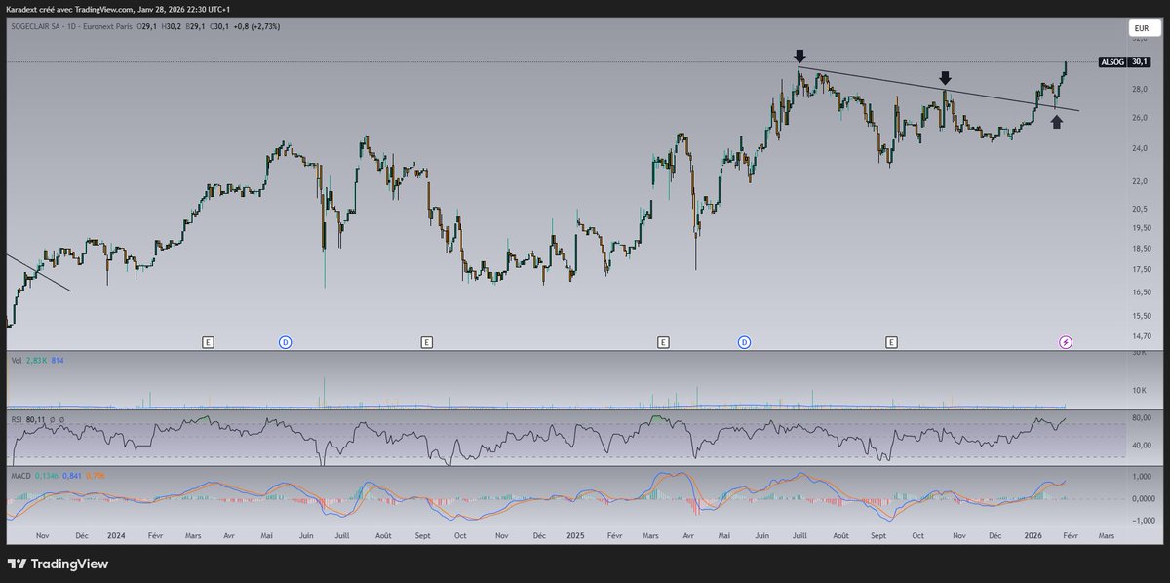Click the 20,5 price axis label

(x=1138, y=210)
